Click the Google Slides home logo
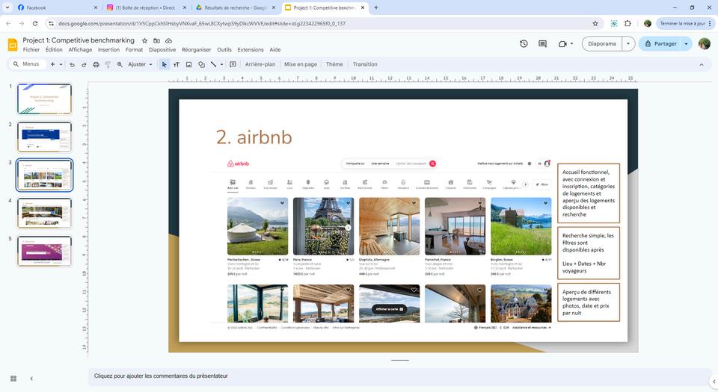Viewport: 718px width, 392px height. [13, 44]
